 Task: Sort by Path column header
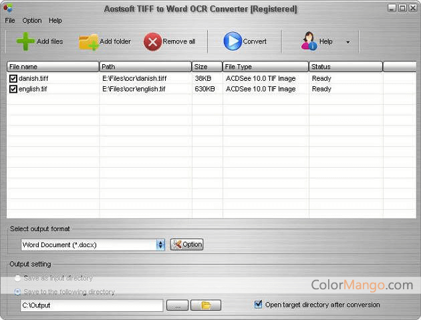click(x=145, y=67)
